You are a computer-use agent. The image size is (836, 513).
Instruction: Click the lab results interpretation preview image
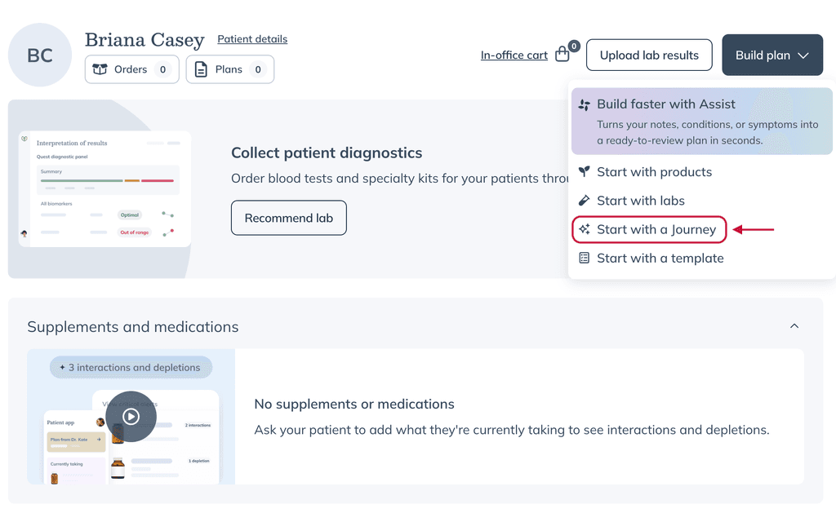(105, 189)
